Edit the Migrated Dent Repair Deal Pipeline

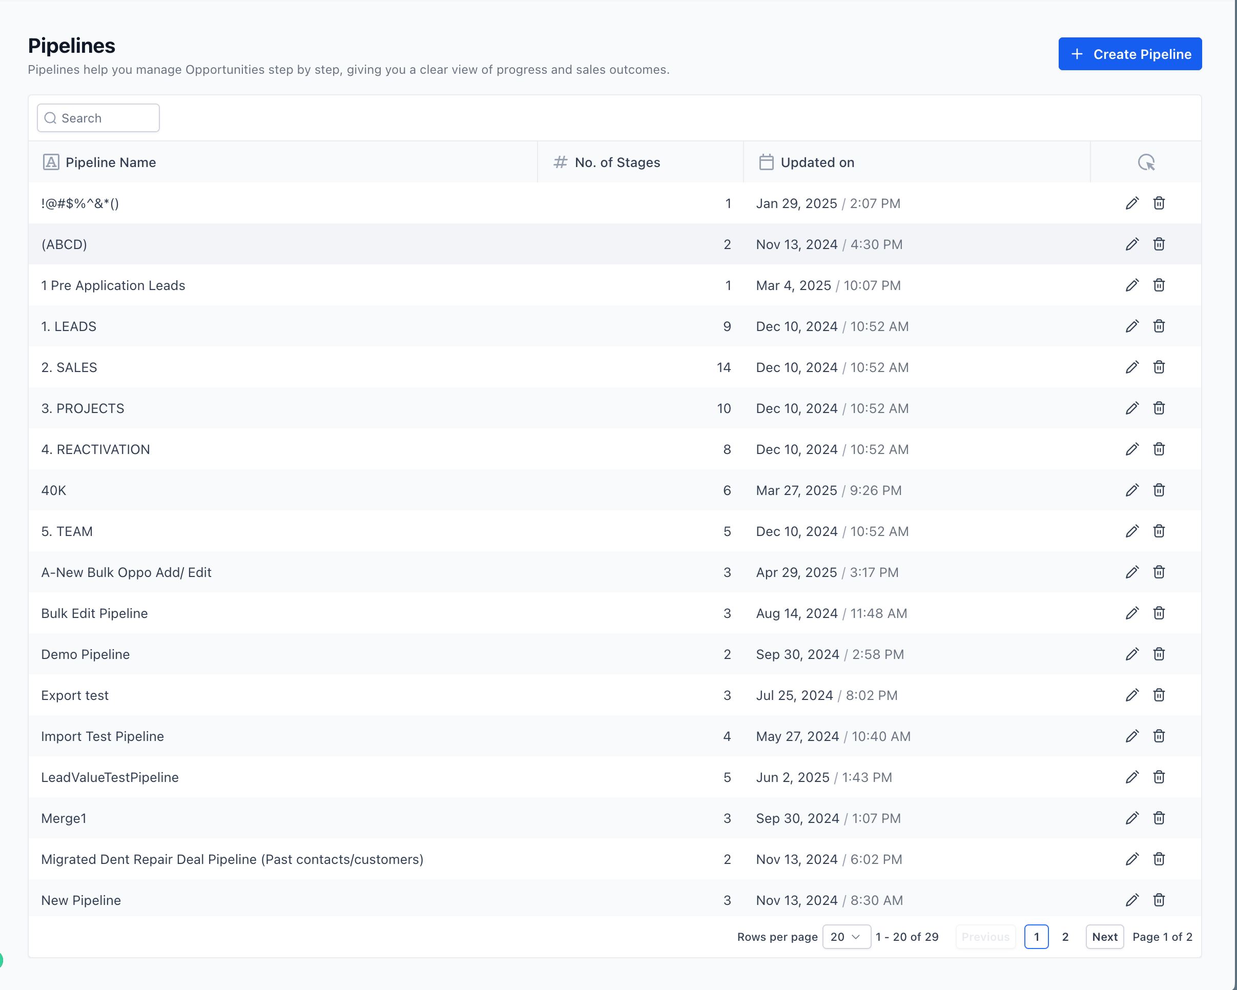point(1132,859)
